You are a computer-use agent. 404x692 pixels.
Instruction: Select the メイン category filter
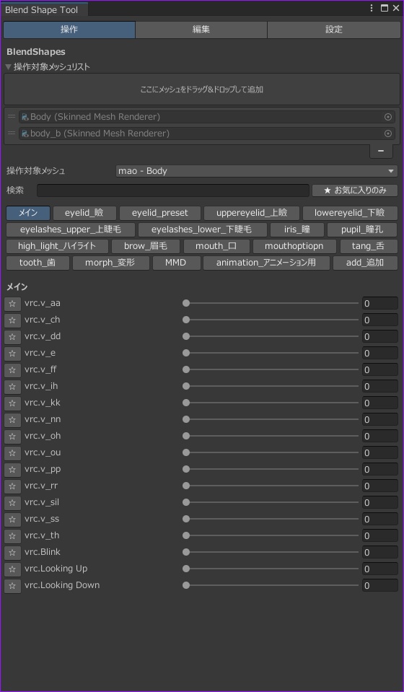(28, 213)
